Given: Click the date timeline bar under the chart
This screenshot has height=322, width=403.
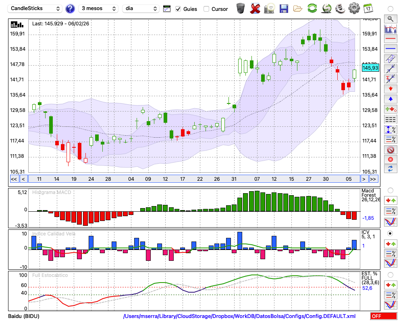Looking at the screenshot, I should [193, 179].
